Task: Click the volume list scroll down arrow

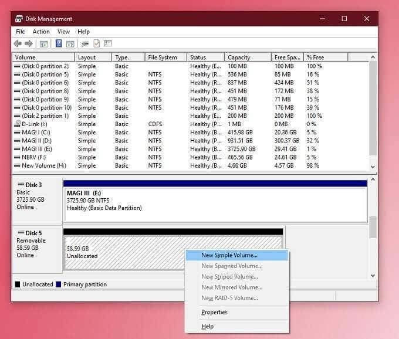Action: [x=373, y=167]
